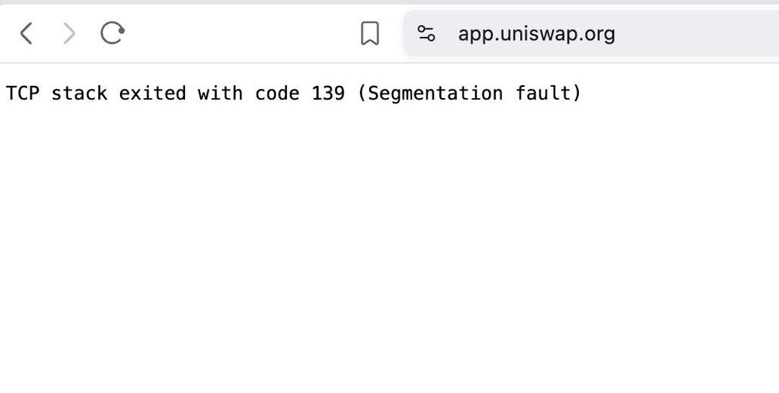779x393 pixels.
Task: Bookmark this page with the bookmark icon
Action: pyautogui.click(x=370, y=33)
